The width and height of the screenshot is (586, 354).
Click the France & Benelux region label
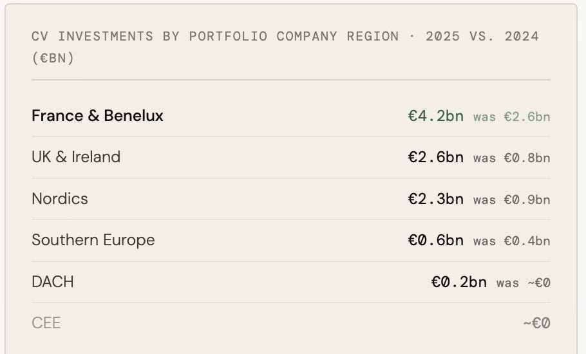point(97,116)
